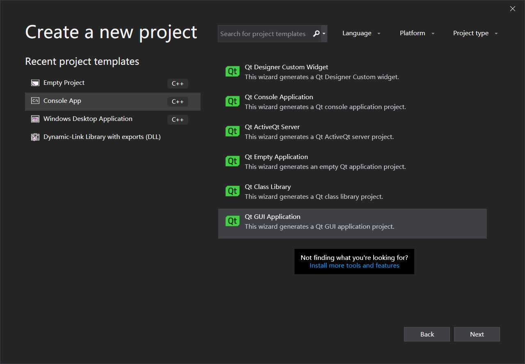
Task: Open the Platform filter dropdown
Action: (x=417, y=33)
